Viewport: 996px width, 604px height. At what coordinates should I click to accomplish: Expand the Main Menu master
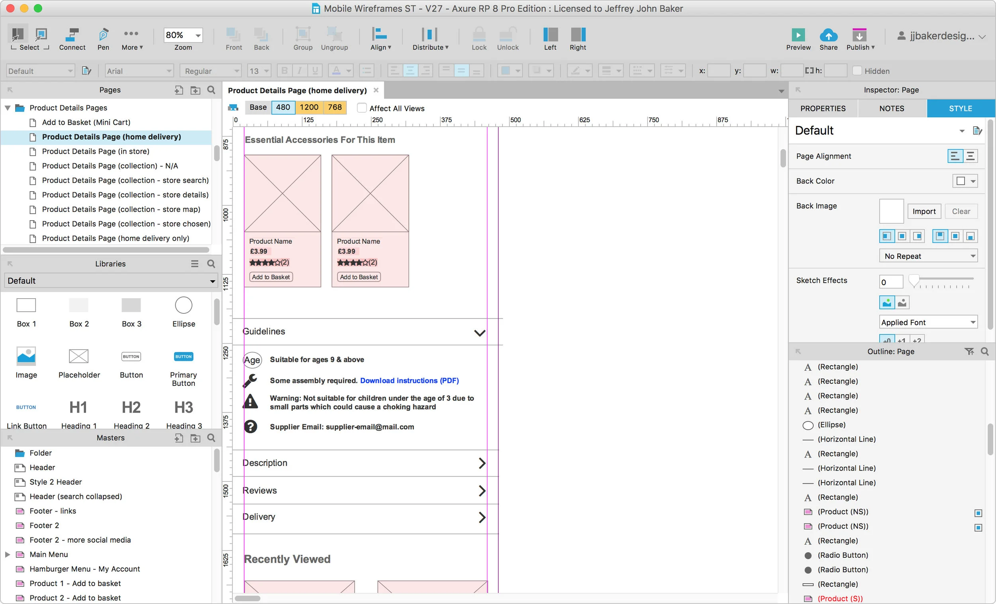pos(7,554)
